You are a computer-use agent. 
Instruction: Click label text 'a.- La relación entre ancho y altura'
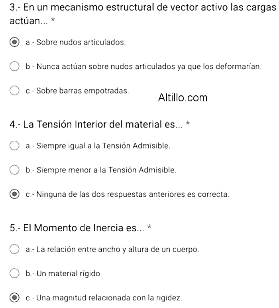click(112, 250)
